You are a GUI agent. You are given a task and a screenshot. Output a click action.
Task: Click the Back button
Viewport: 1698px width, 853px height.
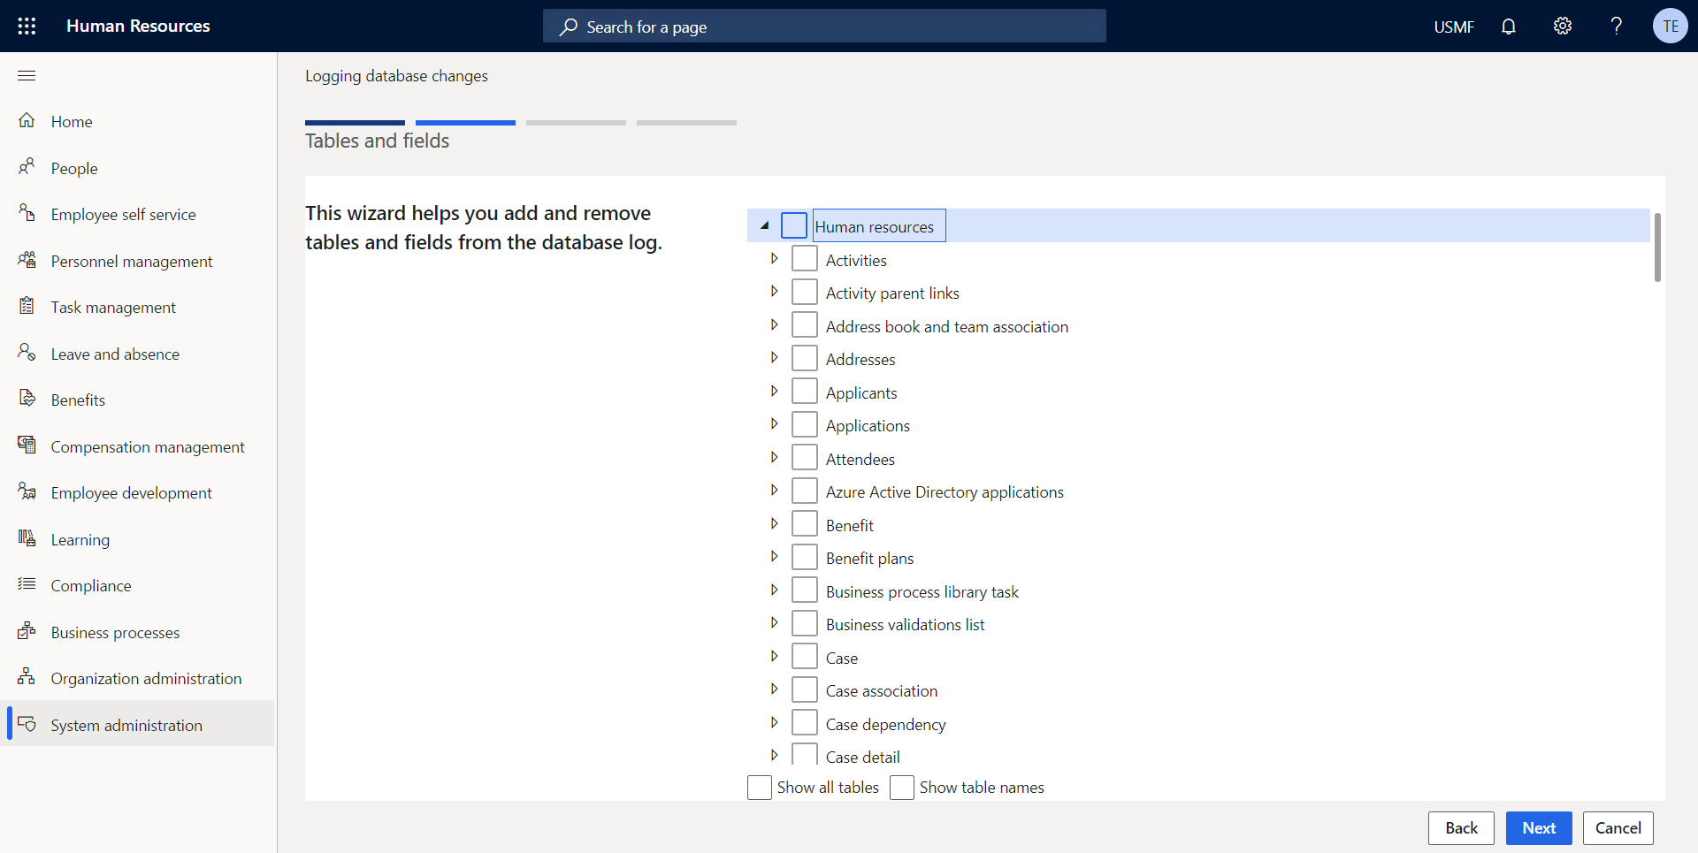click(1461, 828)
